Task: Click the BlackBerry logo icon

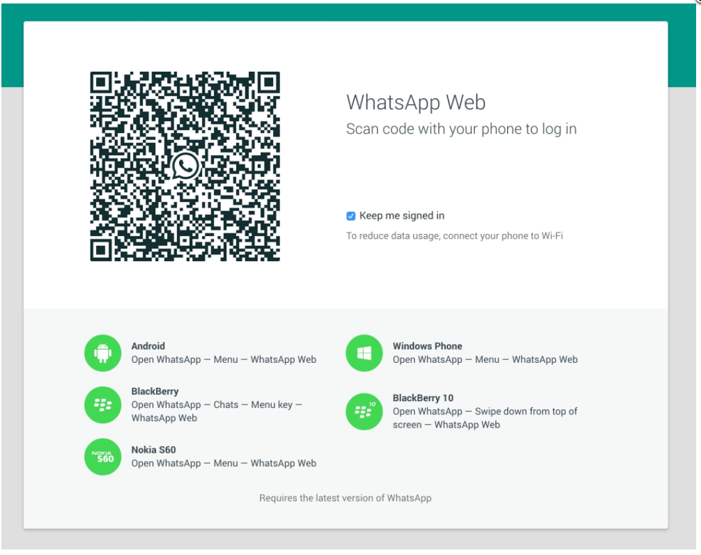Action: (103, 405)
